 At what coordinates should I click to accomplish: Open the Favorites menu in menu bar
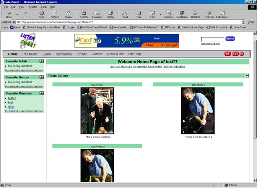[33, 7]
